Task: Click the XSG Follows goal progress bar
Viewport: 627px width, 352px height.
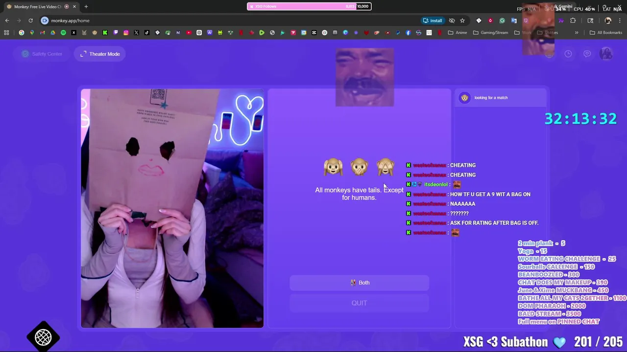Action: pyautogui.click(x=309, y=6)
